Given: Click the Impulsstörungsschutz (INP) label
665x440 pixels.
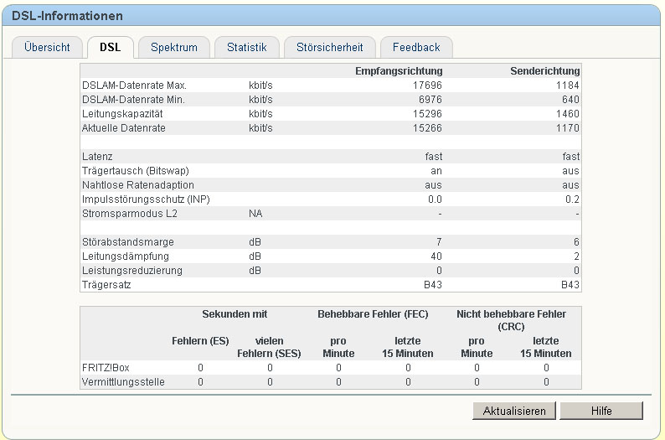Looking at the screenshot, I should coord(146,199).
